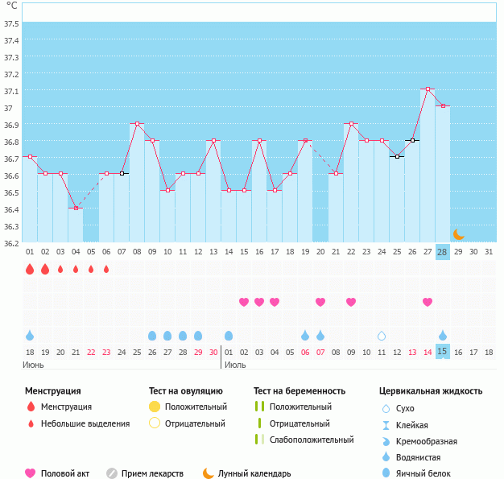
Task: Click the heart icon on cycle day 20
Action: pyautogui.click(x=320, y=302)
